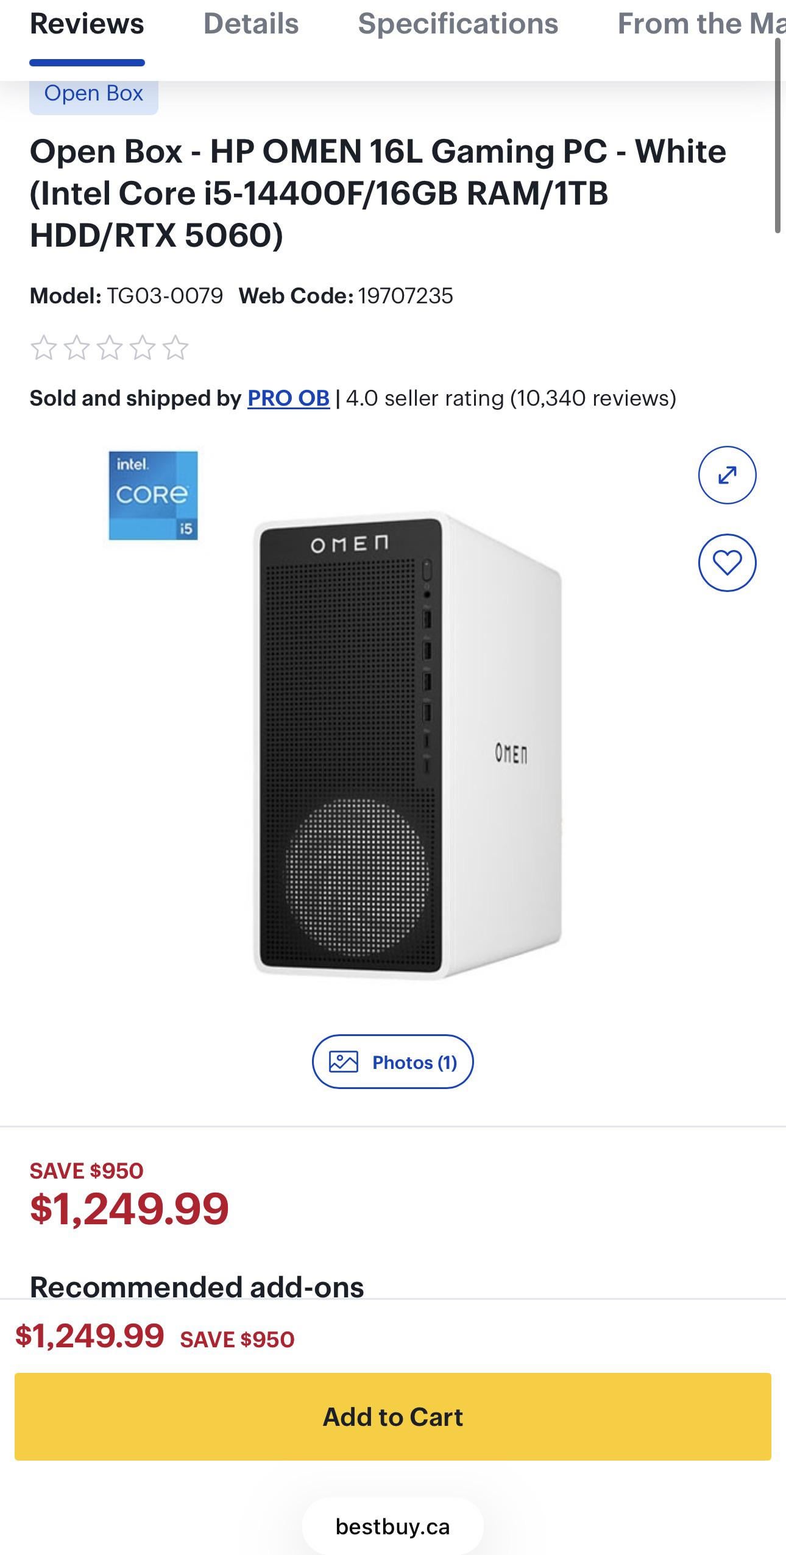Tap the white OMEN tower product photo
This screenshot has height=1555, width=786.
[407, 744]
